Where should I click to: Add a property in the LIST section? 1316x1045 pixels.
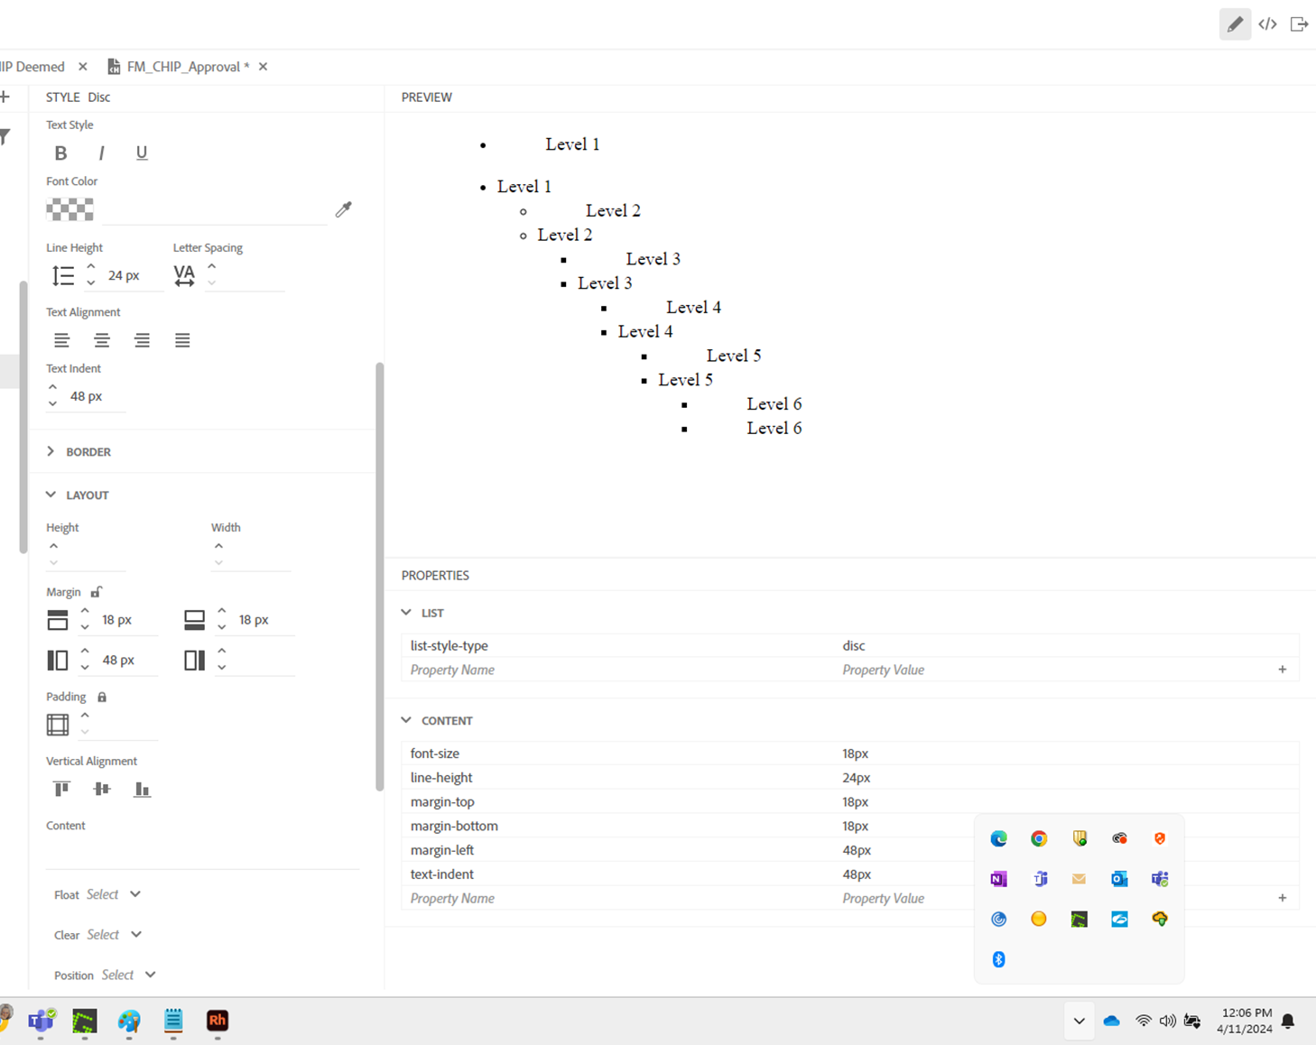pyautogui.click(x=1282, y=670)
